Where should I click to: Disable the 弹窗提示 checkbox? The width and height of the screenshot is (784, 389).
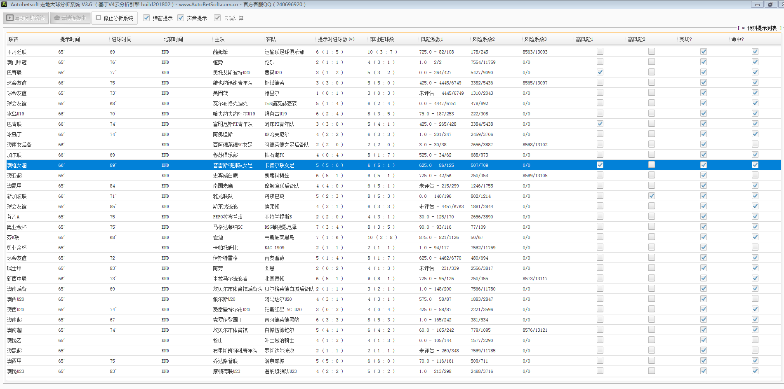tap(146, 18)
